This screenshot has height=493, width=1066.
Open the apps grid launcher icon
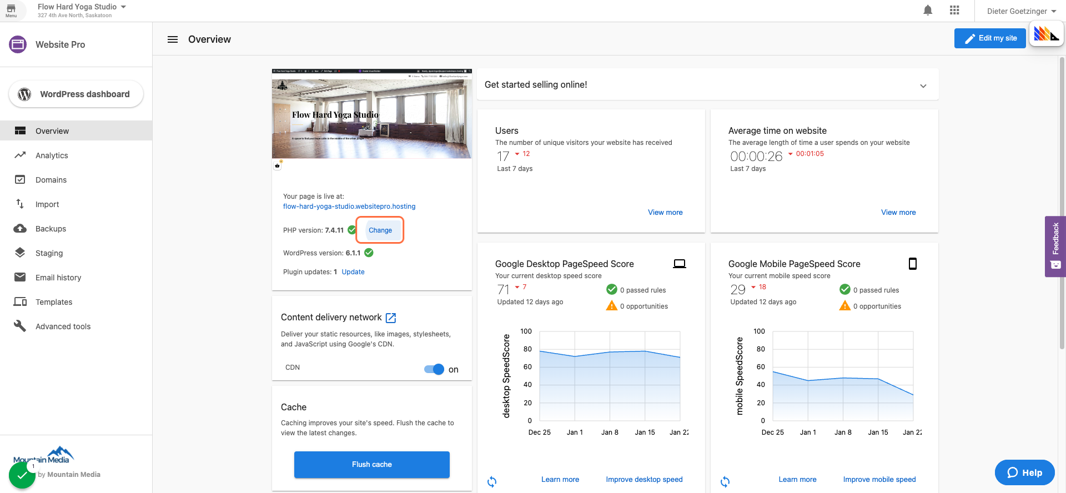[954, 11]
